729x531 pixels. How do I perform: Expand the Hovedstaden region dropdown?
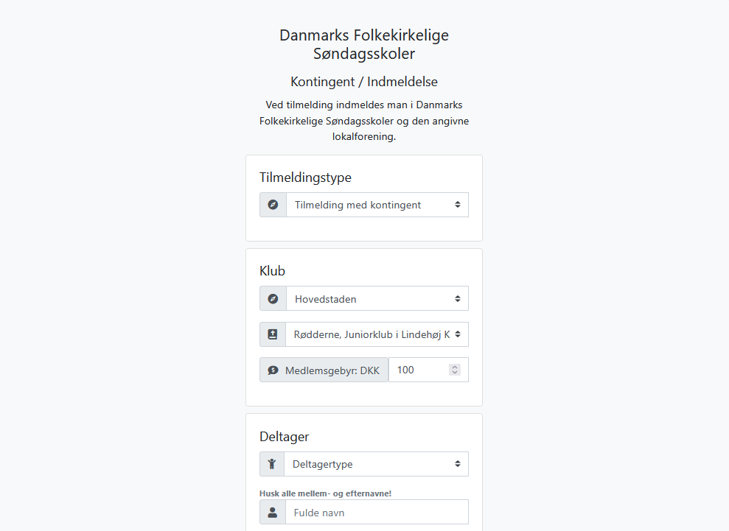point(377,299)
